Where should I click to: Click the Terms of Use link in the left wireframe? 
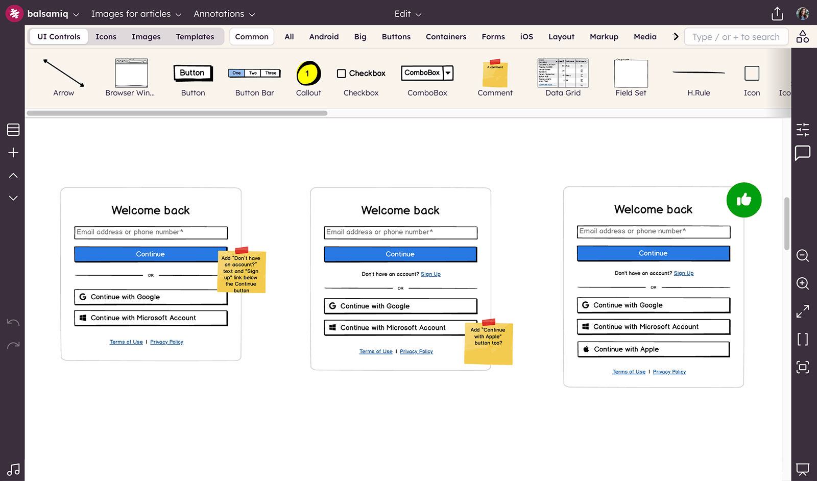126,342
